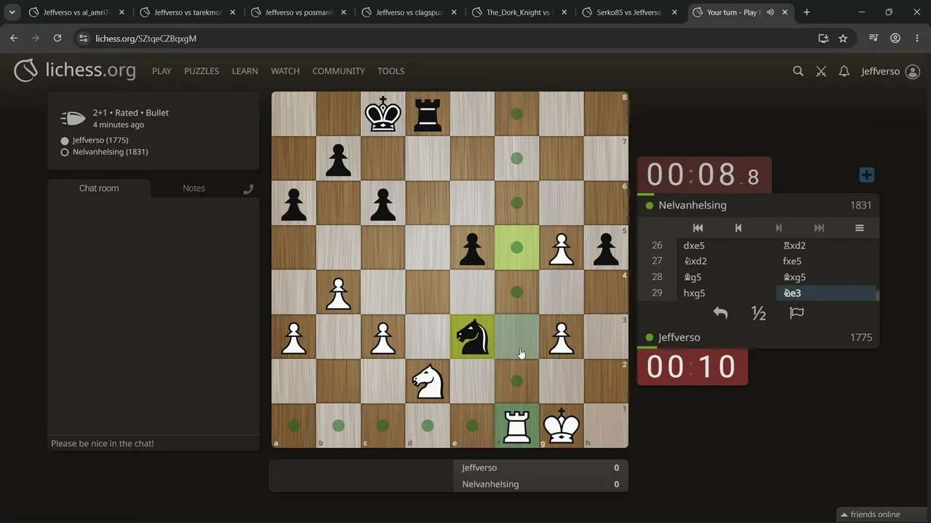
Task: Open the browser profile icon
Action: (x=895, y=38)
